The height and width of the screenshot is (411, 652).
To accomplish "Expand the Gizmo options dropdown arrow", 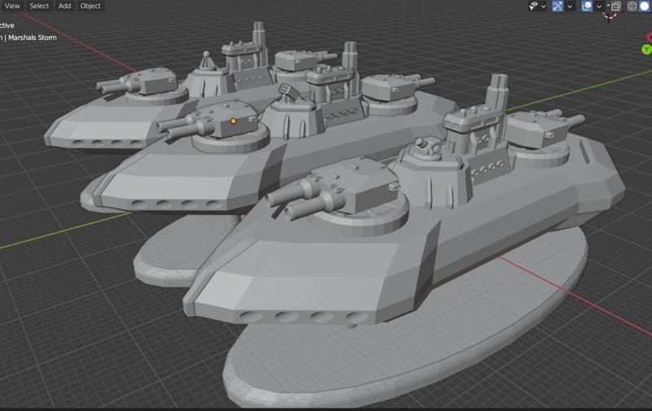I will click(x=570, y=7).
